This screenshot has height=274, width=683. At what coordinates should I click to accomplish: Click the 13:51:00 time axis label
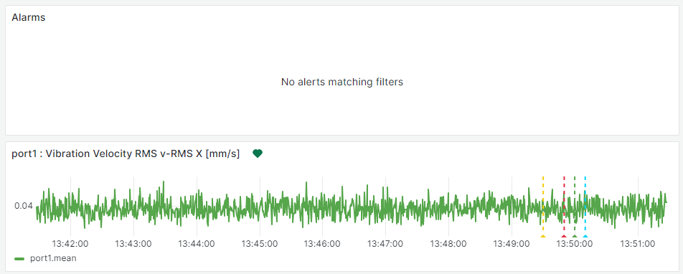click(x=638, y=243)
